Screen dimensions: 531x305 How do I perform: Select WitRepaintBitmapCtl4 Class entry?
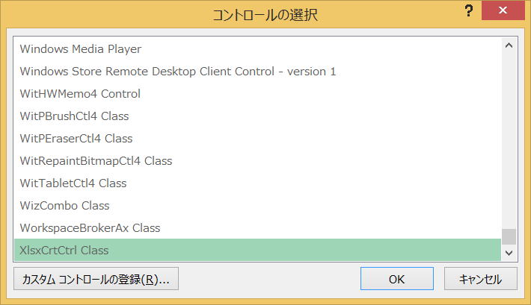tap(257, 160)
